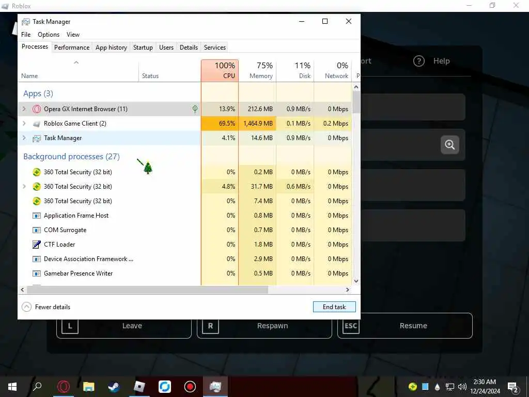Expand the second 360 Total Security process
This screenshot has width=529, height=397.
[24, 186]
